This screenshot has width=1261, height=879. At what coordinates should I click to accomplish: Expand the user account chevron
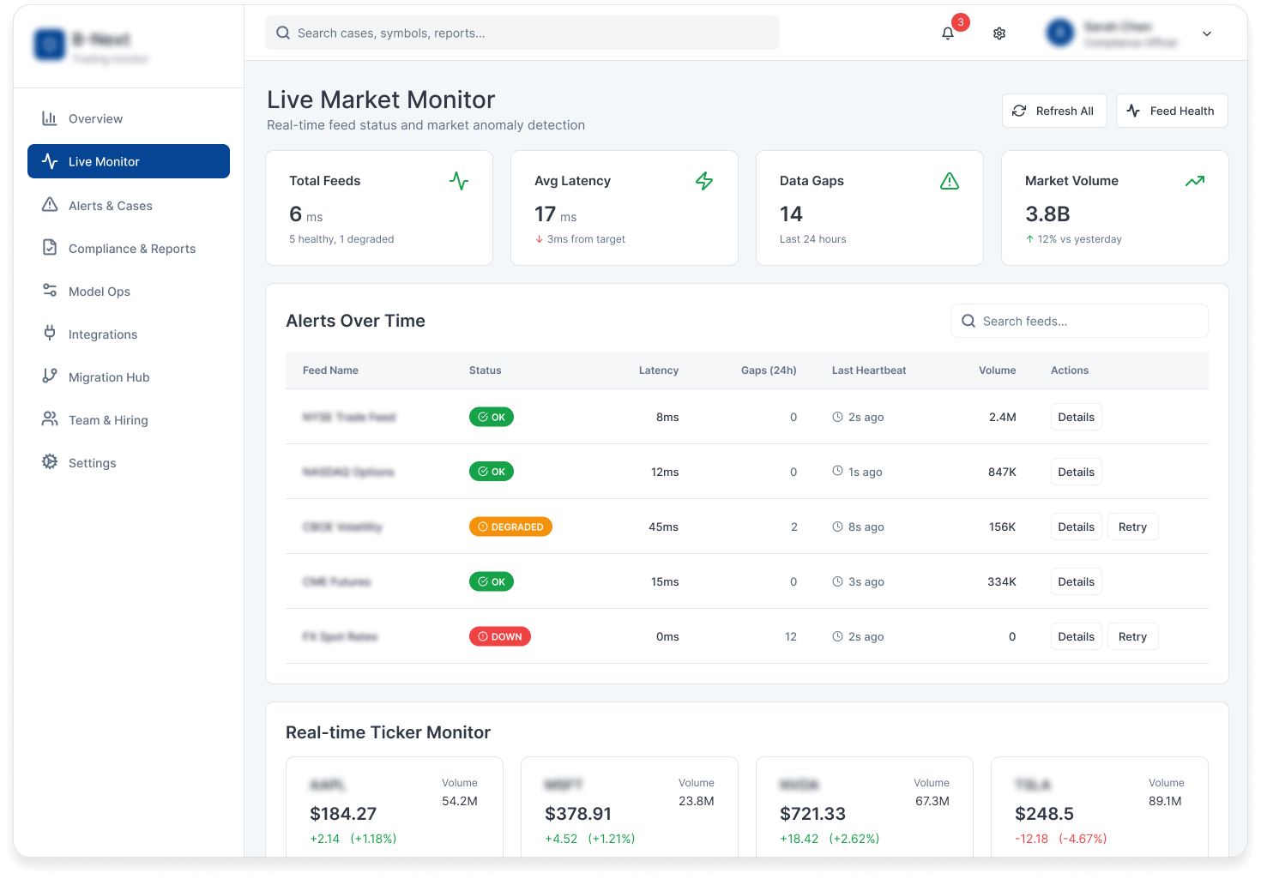(1207, 33)
